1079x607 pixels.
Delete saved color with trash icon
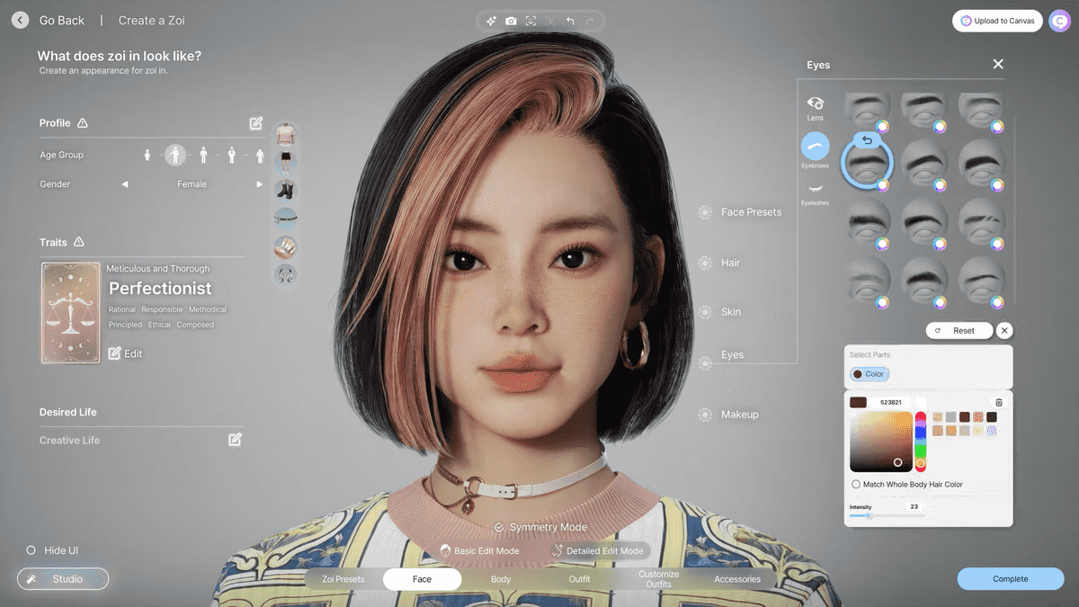(998, 402)
